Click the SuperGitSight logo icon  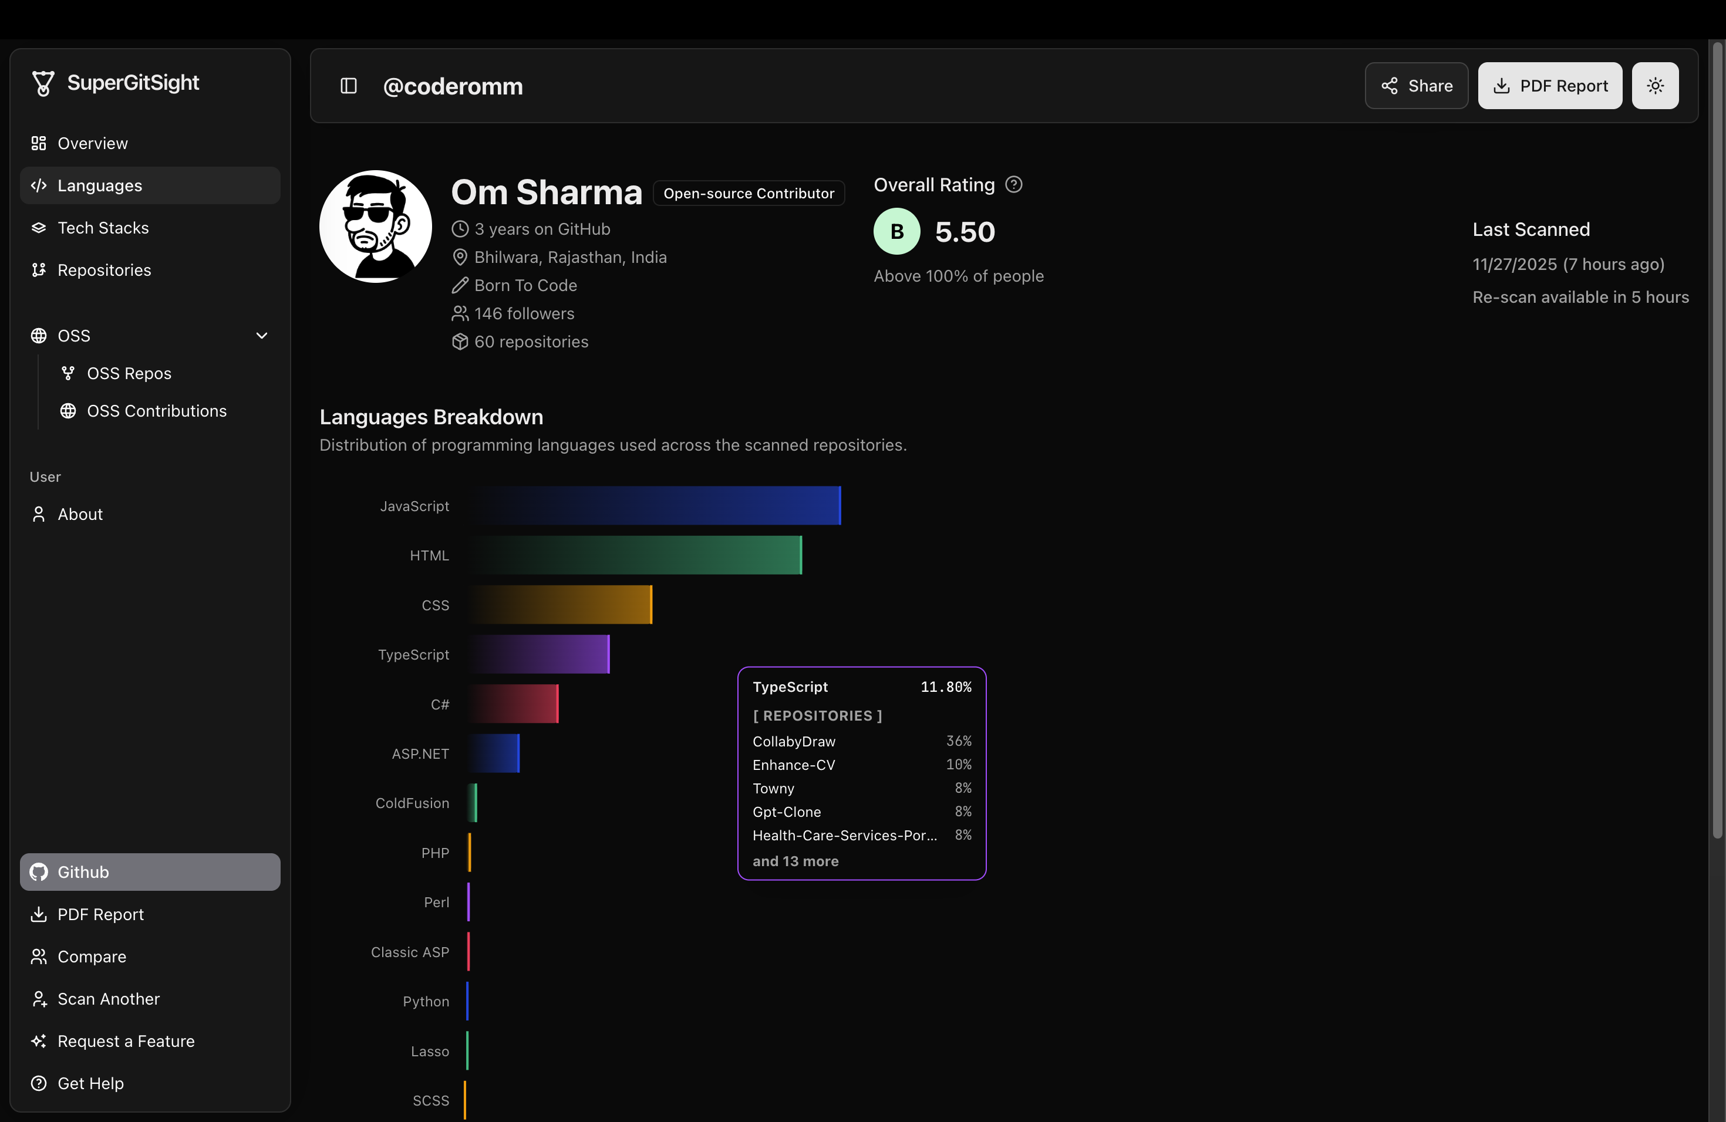[x=43, y=83]
